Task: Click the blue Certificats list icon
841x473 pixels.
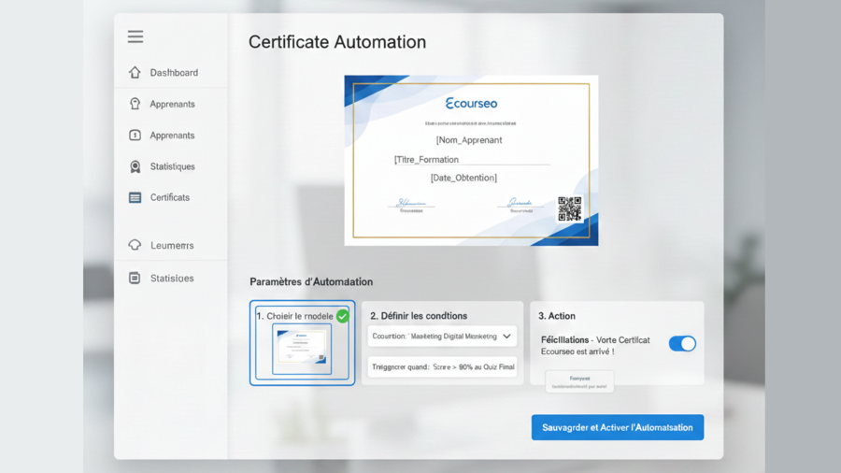Action: pyautogui.click(x=135, y=197)
